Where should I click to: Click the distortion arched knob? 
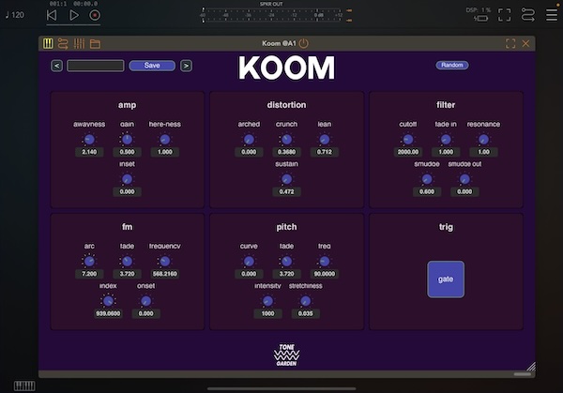pyautogui.click(x=249, y=139)
